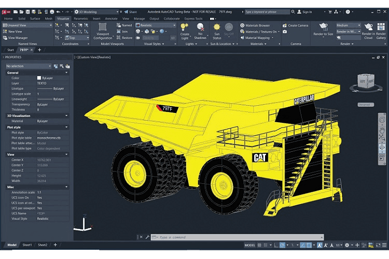Click the Plot printer icon
Screen dimensions: 389x259
52,11
